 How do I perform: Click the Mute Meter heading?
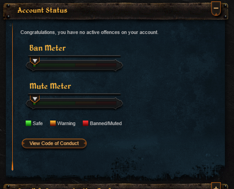tap(50, 86)
